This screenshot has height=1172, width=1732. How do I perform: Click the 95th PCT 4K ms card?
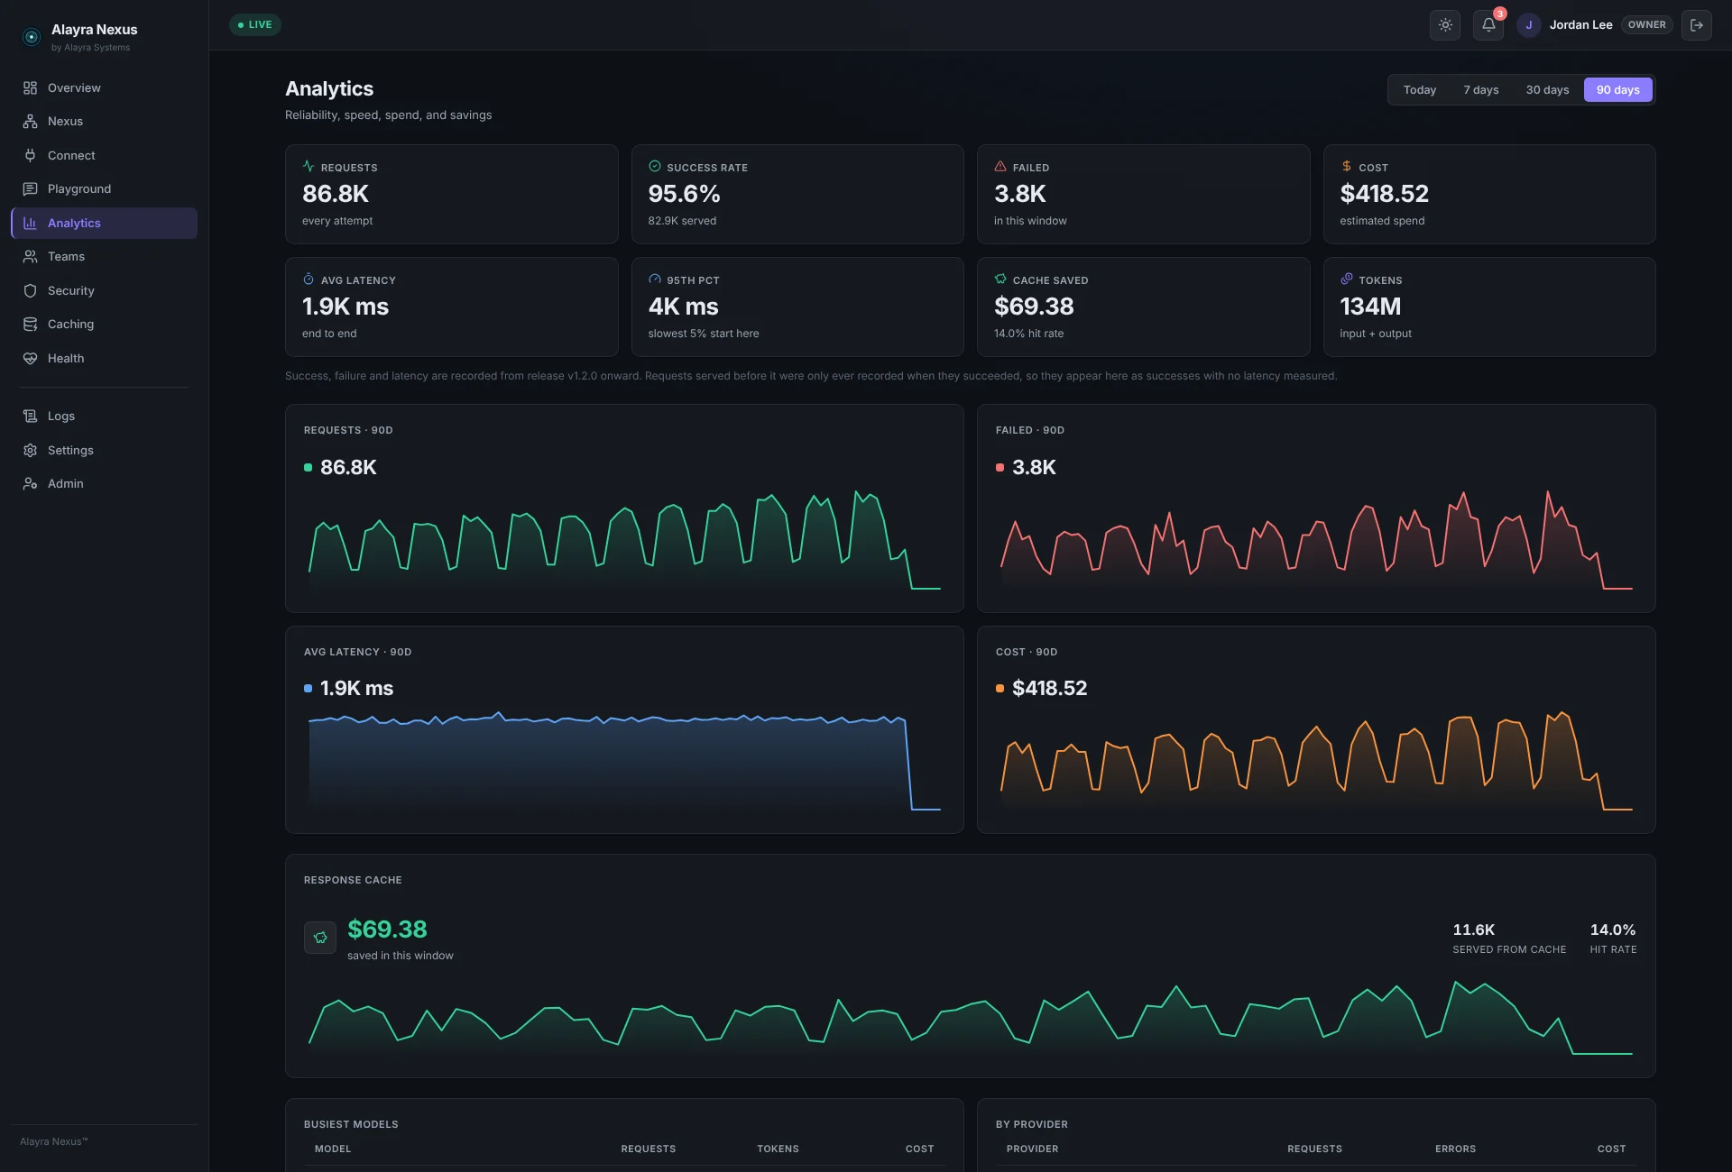(797, 307)
